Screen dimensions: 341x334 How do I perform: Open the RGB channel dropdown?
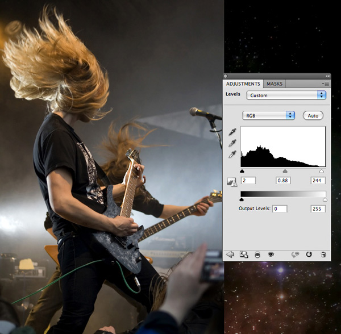[268, 116]
